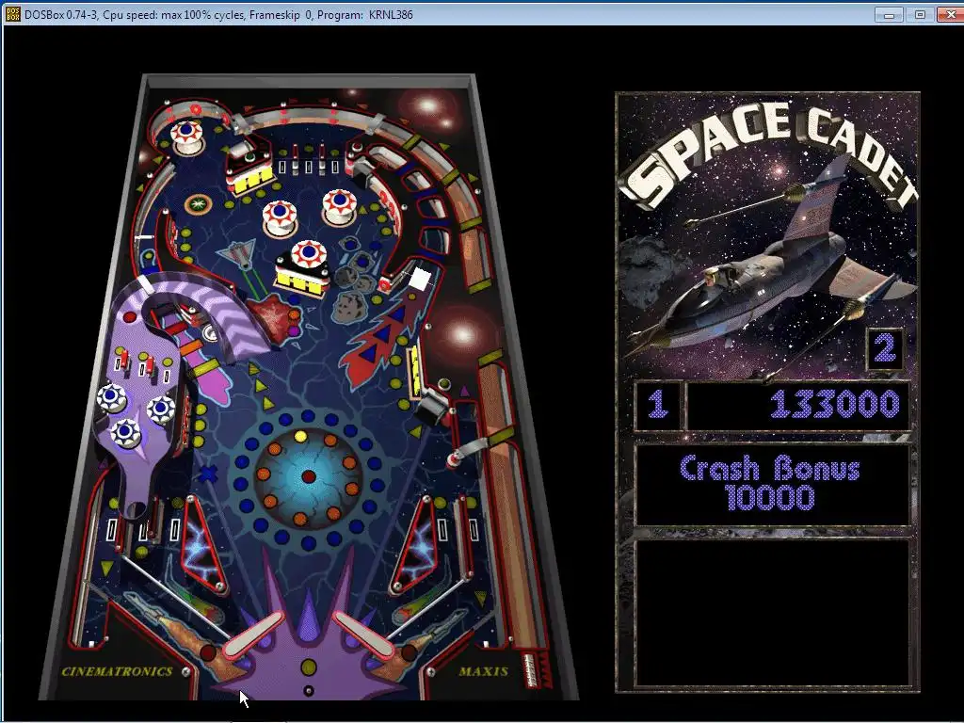
Task: Click the red light in the right outlane
Action: click(x=410, y=652)
